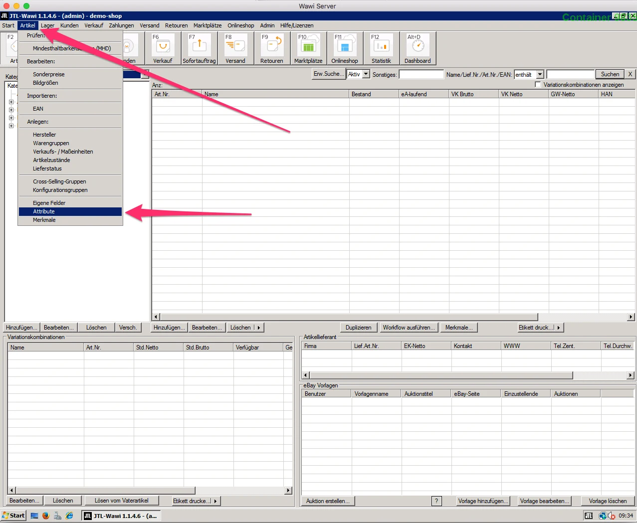
Task: Click right arrow of Variationskombinationen scrollbar
Action: pyautogui.click(x=288, y=490)
